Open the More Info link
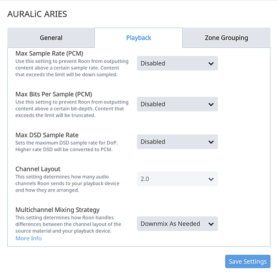Image resolution: width=278 pixels, height=275 pixels. [29, 238]
